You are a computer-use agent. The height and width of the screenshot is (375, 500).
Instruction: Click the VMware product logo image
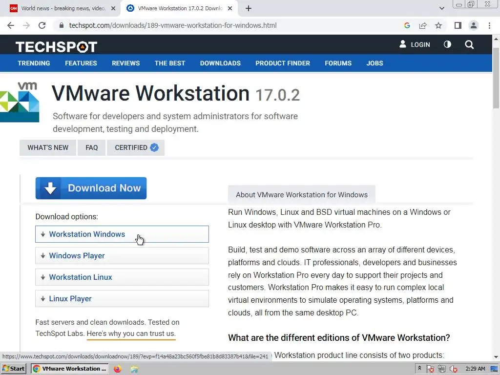pos(20,102)
